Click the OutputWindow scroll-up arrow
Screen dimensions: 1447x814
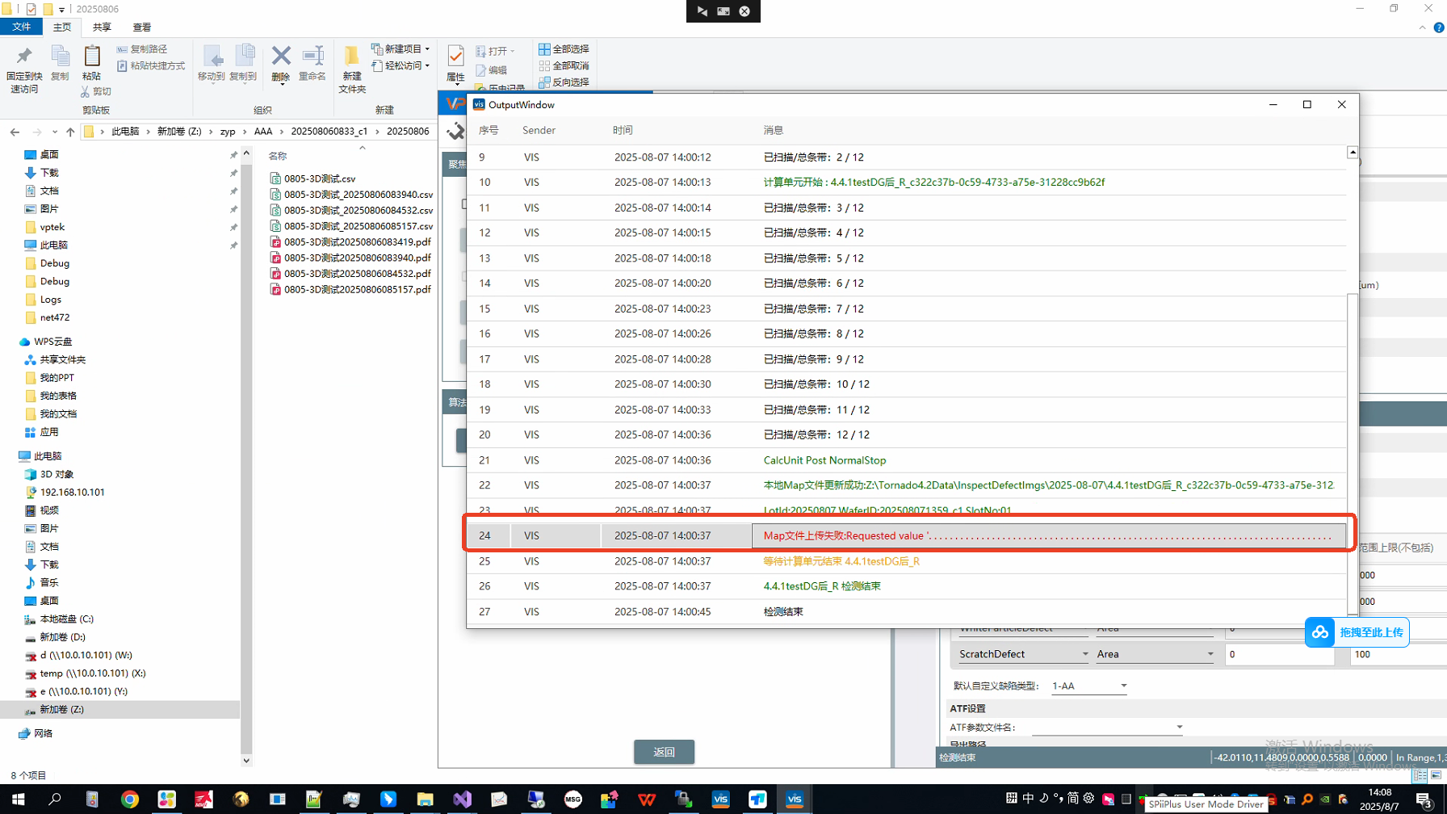coord(1353,153)
